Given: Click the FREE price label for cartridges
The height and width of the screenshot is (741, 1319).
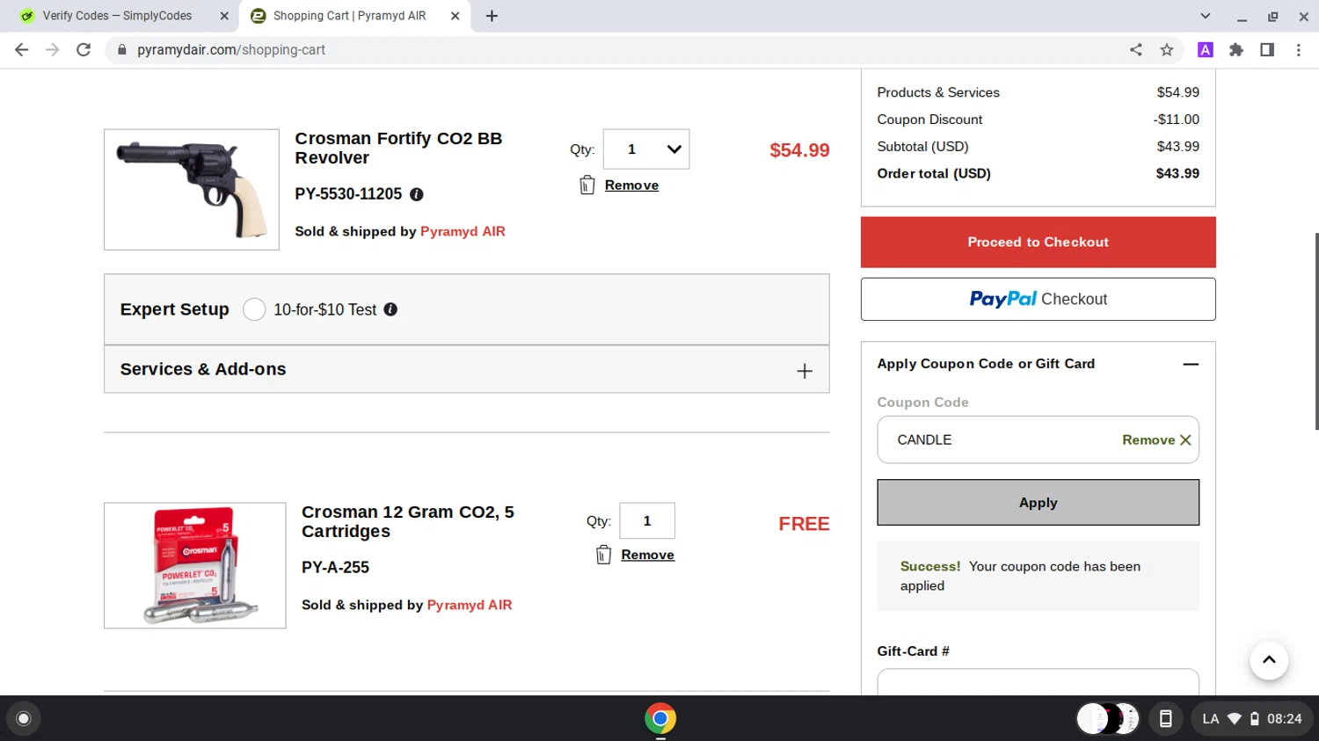Looking at the screenshot, I should coord(804,524).
